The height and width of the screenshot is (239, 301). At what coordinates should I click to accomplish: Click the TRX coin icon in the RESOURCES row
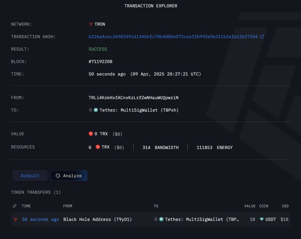[x=98, y=147]
